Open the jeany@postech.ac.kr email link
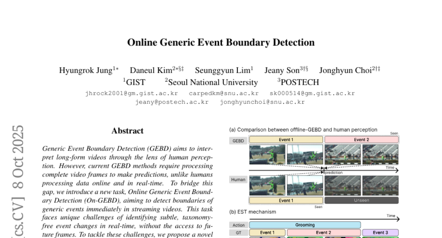 pyautogui.click(x=172, y=102)
